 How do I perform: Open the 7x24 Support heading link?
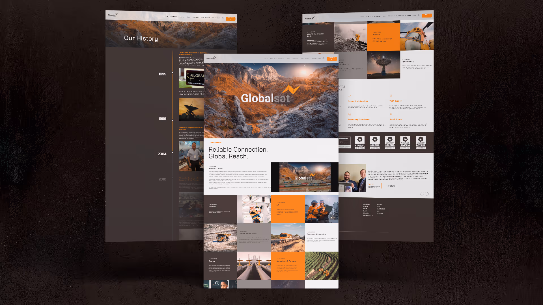coord(396,101)
